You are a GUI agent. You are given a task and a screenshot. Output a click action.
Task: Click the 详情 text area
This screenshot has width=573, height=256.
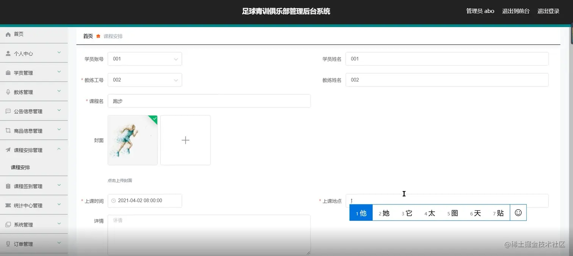pyautogui.click(x=209, y=235)
